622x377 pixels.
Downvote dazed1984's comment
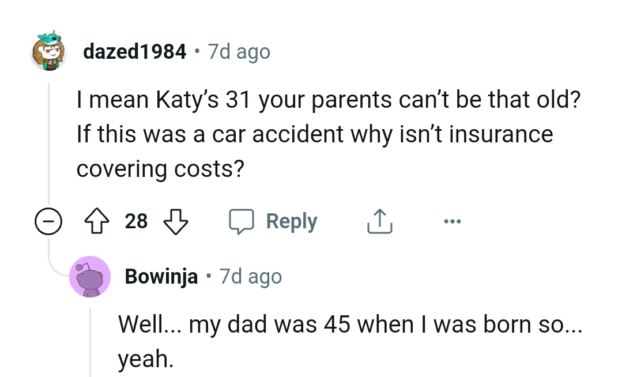[176, 221]
